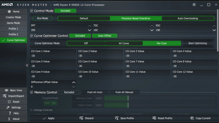Image resolution: width=219 pixels, height=123 pixels.
Task: Set Curve Optimizer Mode to All Cores
Action: pyautogui.click(x=124, y=43)
